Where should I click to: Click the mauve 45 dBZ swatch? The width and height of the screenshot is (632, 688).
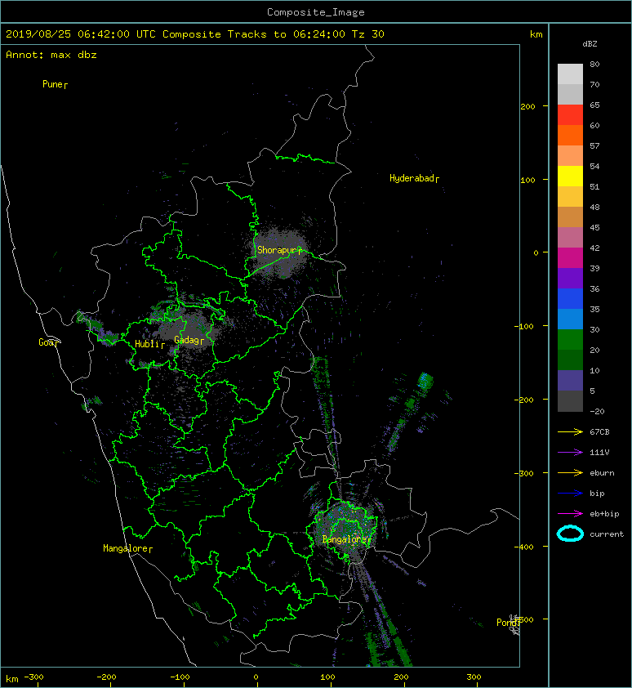tap(570, 238)
